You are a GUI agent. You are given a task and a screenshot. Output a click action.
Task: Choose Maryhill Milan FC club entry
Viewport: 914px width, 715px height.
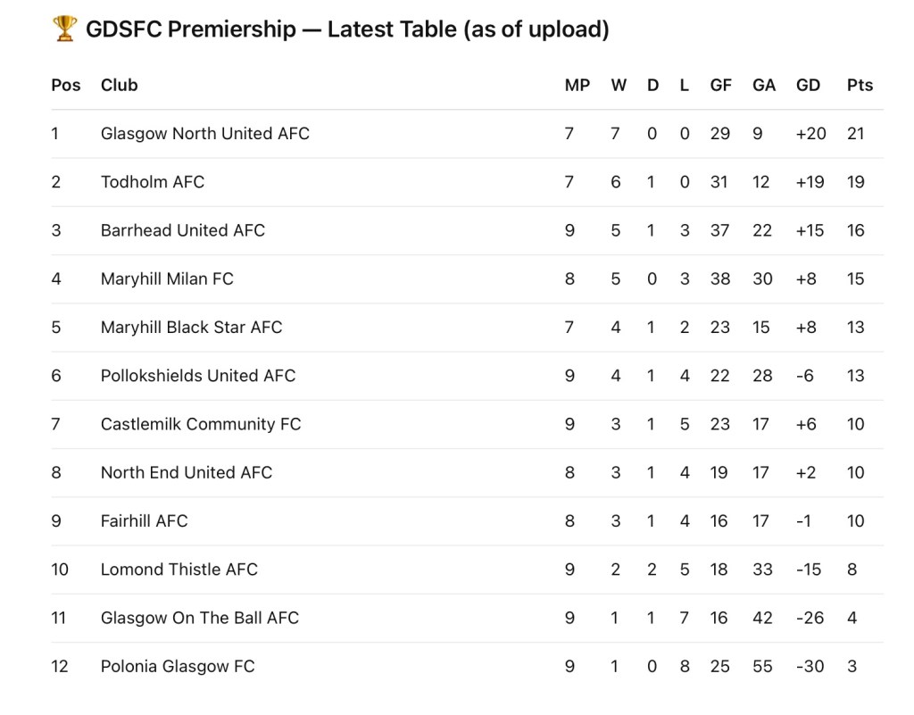coord(167,279)
